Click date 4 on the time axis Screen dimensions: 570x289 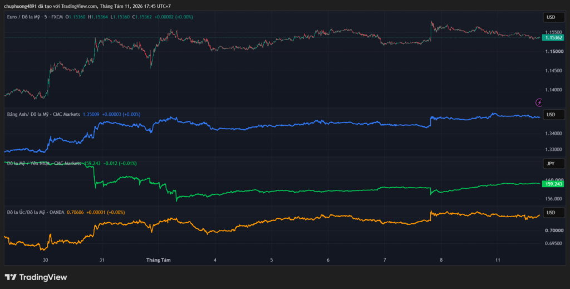[x=215, y=260]
